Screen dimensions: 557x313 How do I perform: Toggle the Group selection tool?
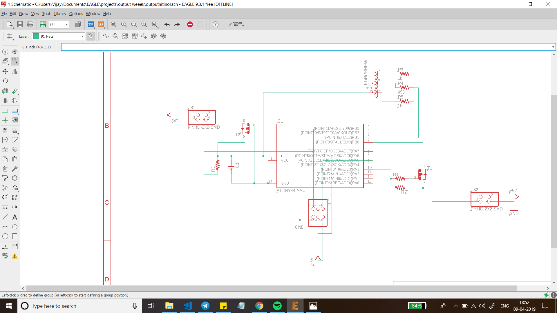click(15, 61)
